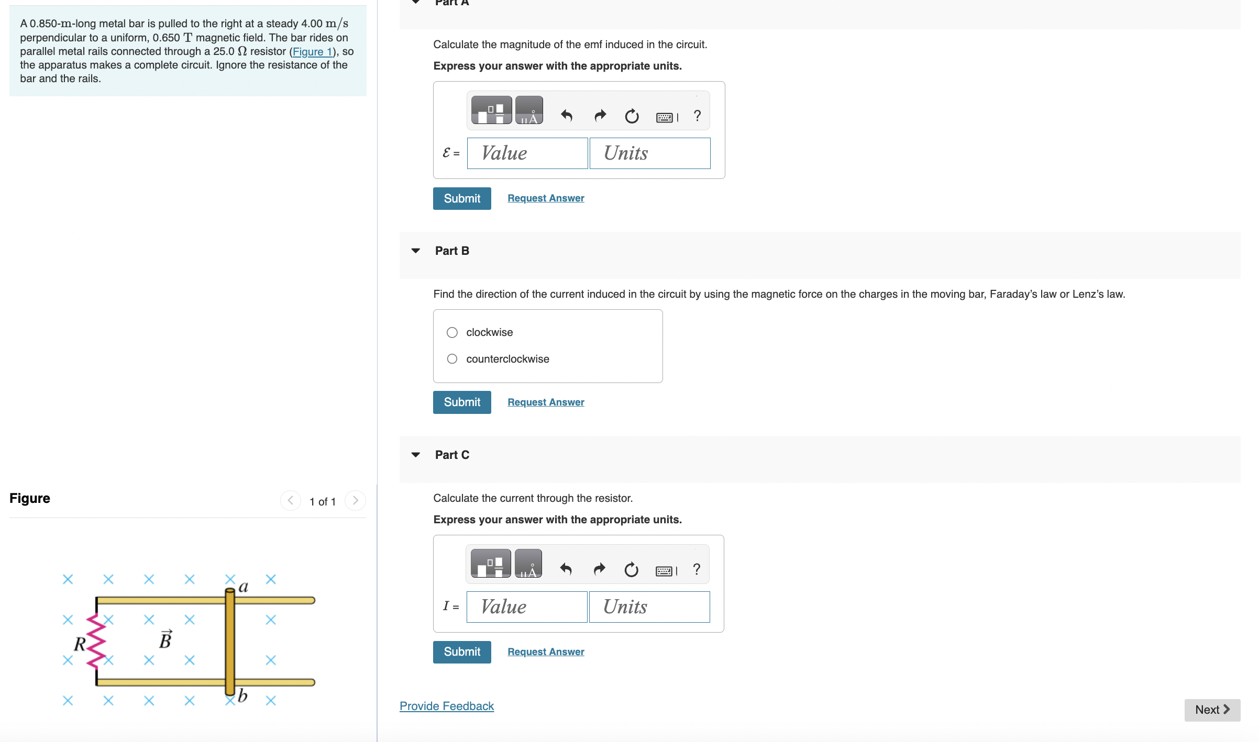Click help question mark in Part C toolbar

coord(697,569)
